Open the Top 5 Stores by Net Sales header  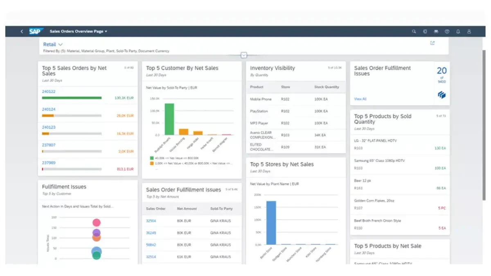[296, 167]
